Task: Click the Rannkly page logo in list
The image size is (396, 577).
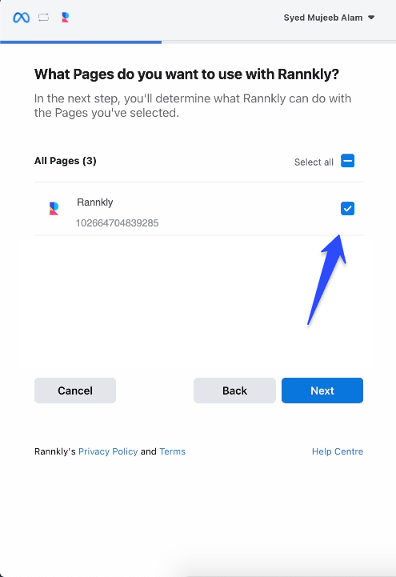Action: point(54,208)
